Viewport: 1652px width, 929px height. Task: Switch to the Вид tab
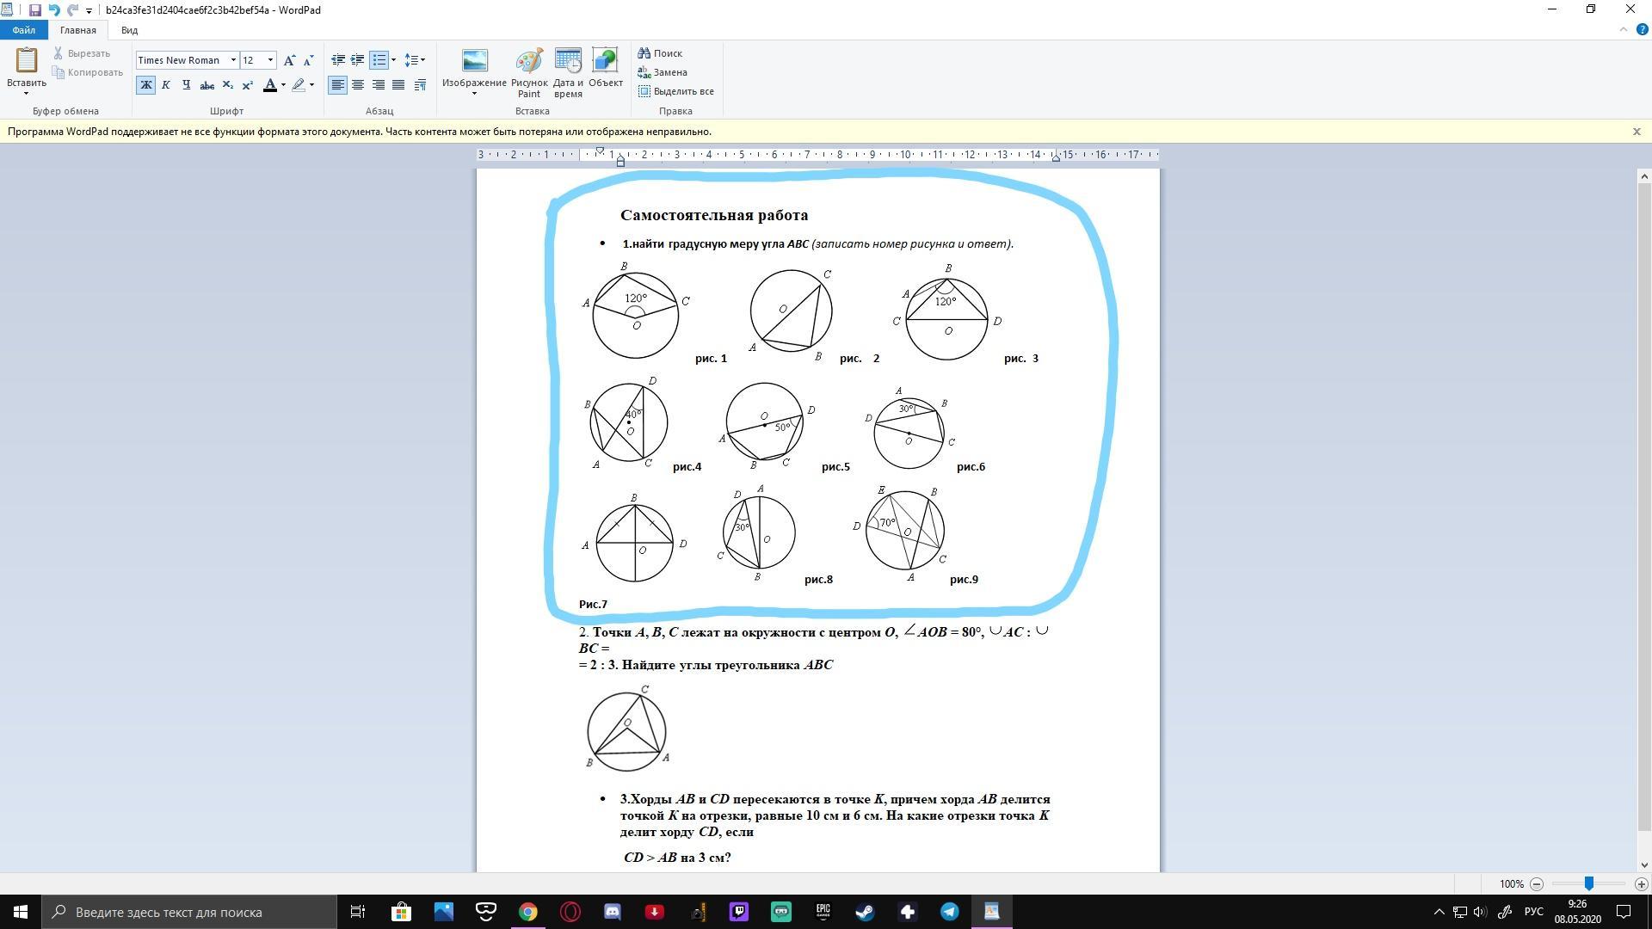coord(129,30)
